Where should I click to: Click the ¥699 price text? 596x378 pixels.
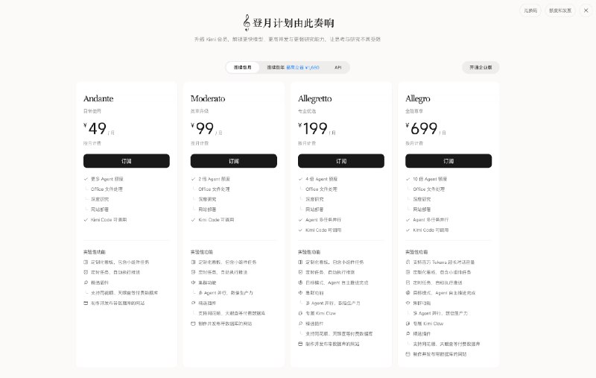[x=422, y=128]
